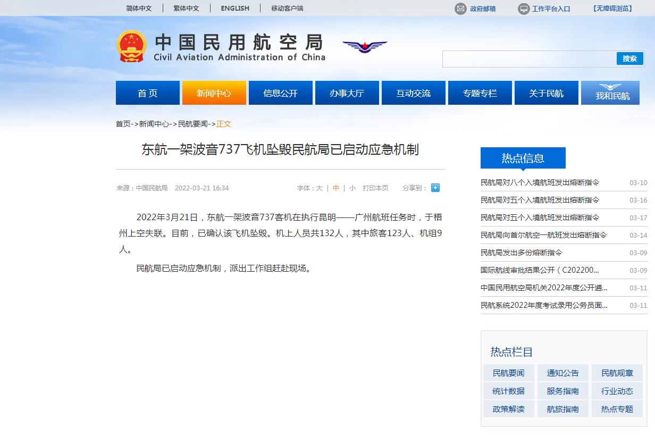Click the CAAC winged emblem logo
655x436 pixels.
coord(365,46)
